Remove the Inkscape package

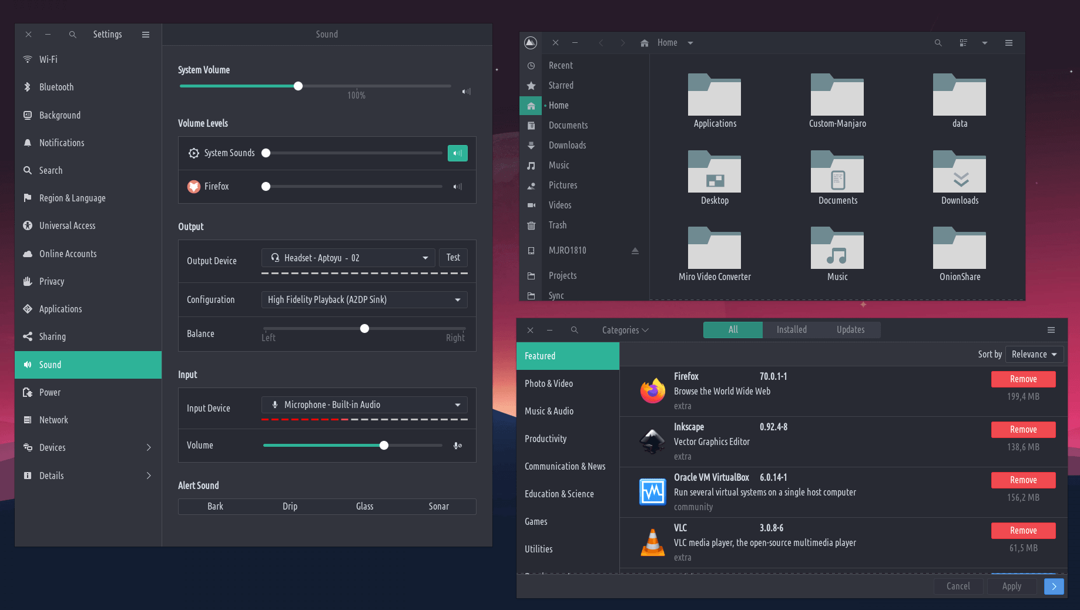pyautogui.click(x=1023, y=430)
